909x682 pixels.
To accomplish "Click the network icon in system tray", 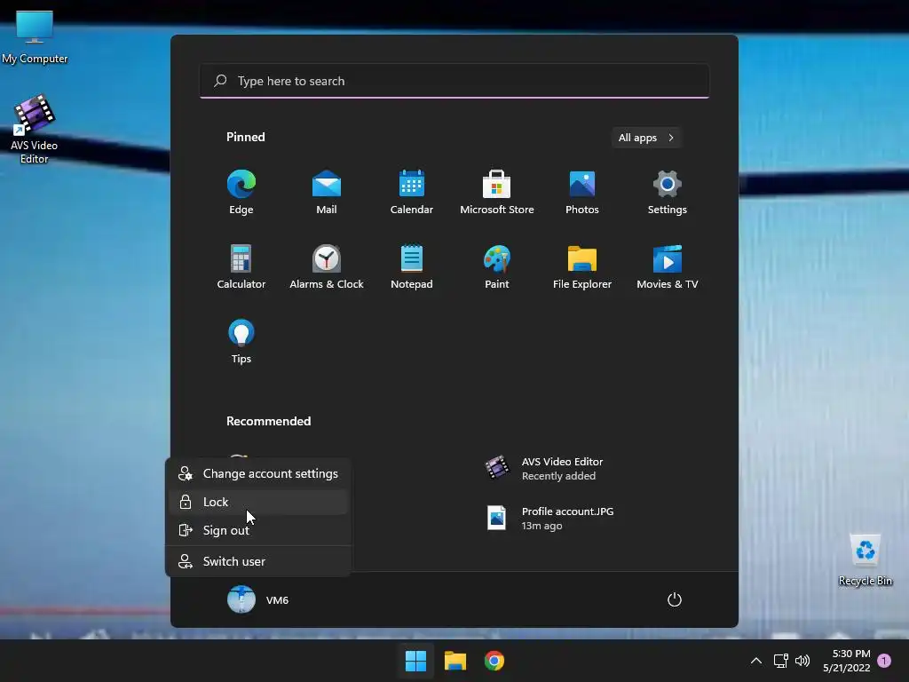I will click(x=780, y=661).
